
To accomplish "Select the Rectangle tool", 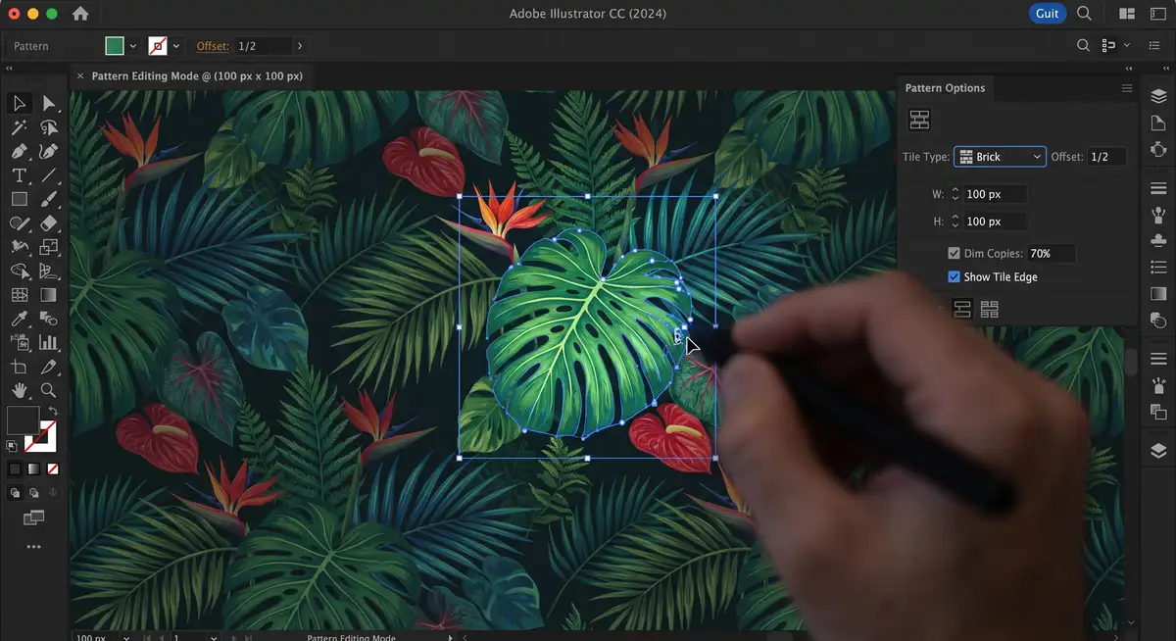I will click(x=19, y=199).
